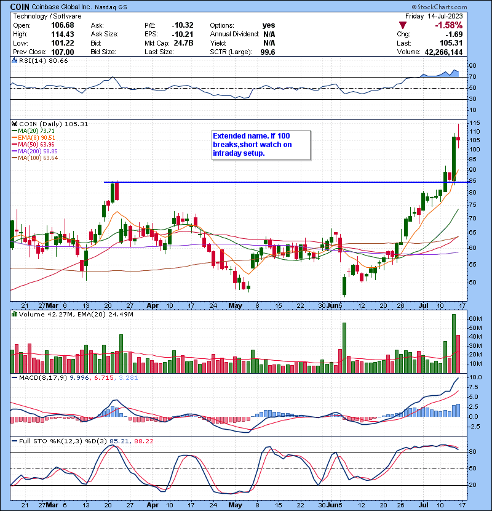
Task: Click the stochastic %D value 88.22
Action: pyautogui.click(x=143, y=441)
